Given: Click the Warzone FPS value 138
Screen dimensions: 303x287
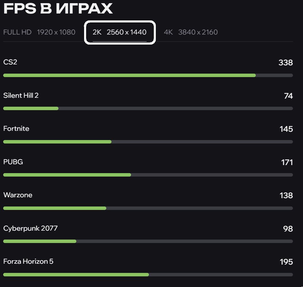Looking at the screenshot, I should pyautogui.click(x=286, y=196).
